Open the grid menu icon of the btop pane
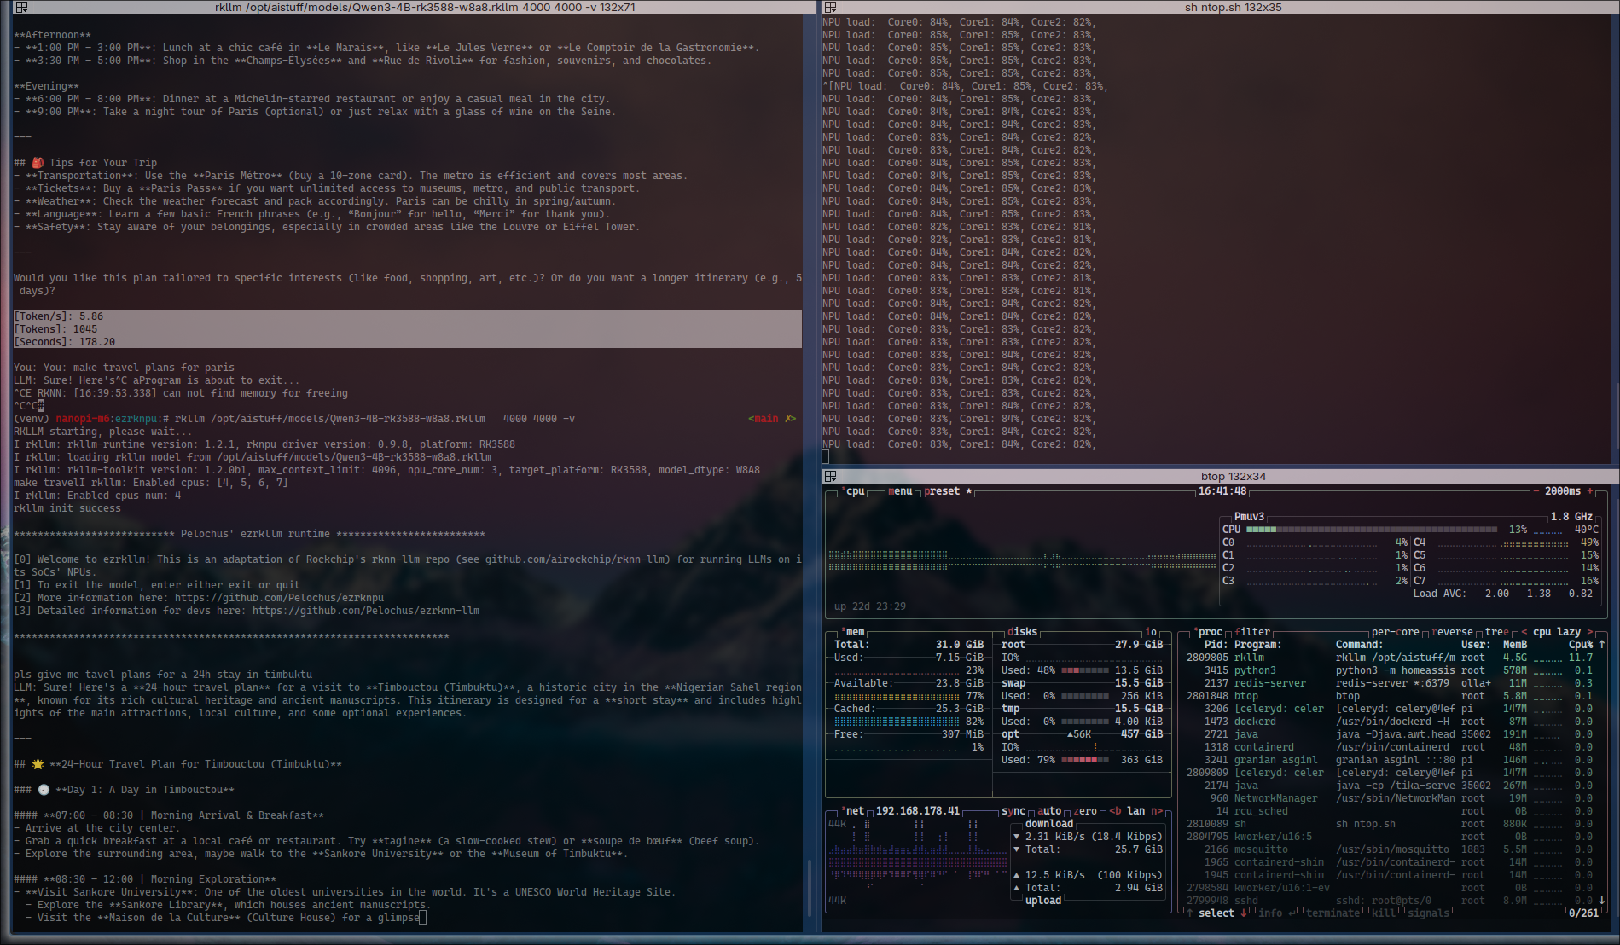 (830, 476)
